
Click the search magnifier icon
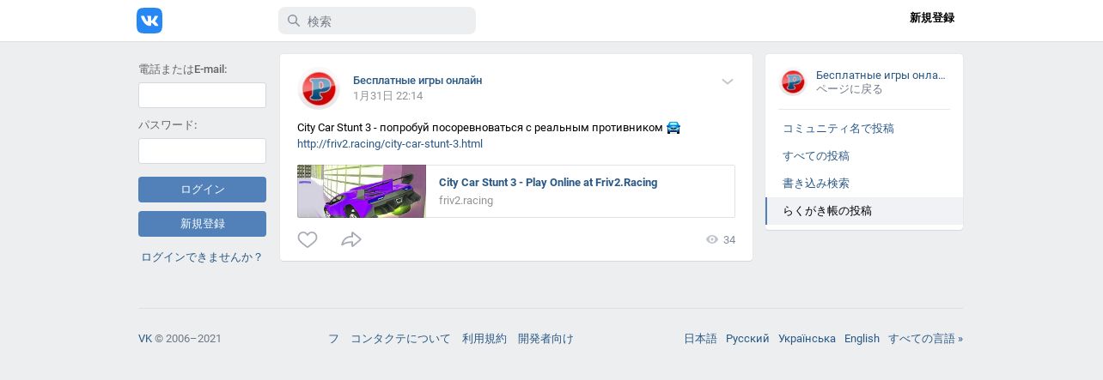pyautogui.click(x=293, y=21)
